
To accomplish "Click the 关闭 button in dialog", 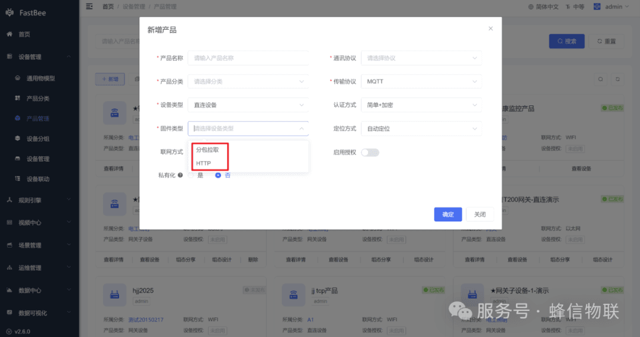I will [479, 214].
